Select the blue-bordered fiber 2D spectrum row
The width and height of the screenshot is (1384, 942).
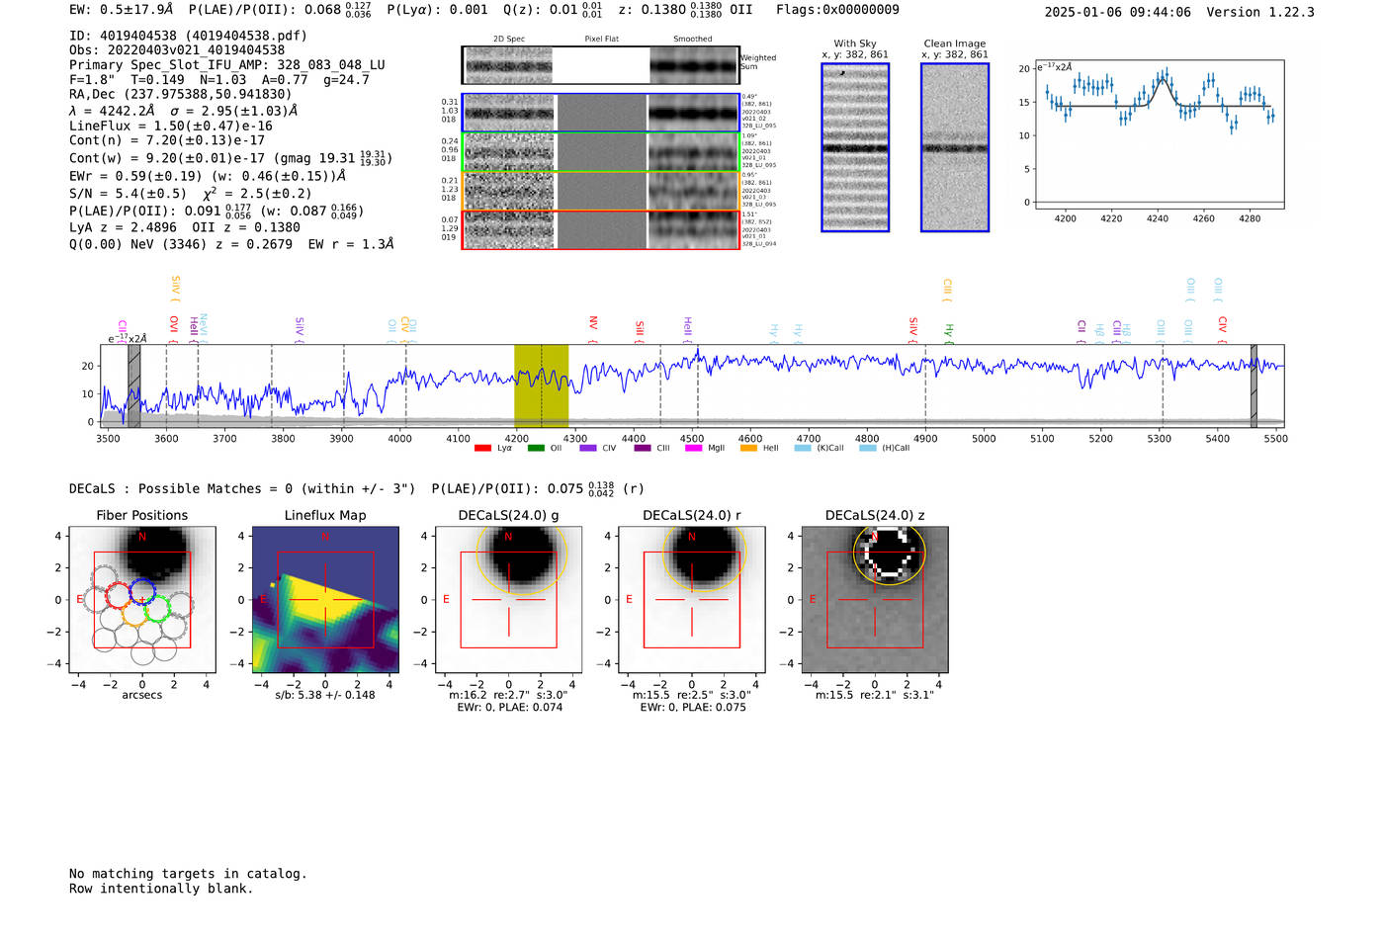601,113
